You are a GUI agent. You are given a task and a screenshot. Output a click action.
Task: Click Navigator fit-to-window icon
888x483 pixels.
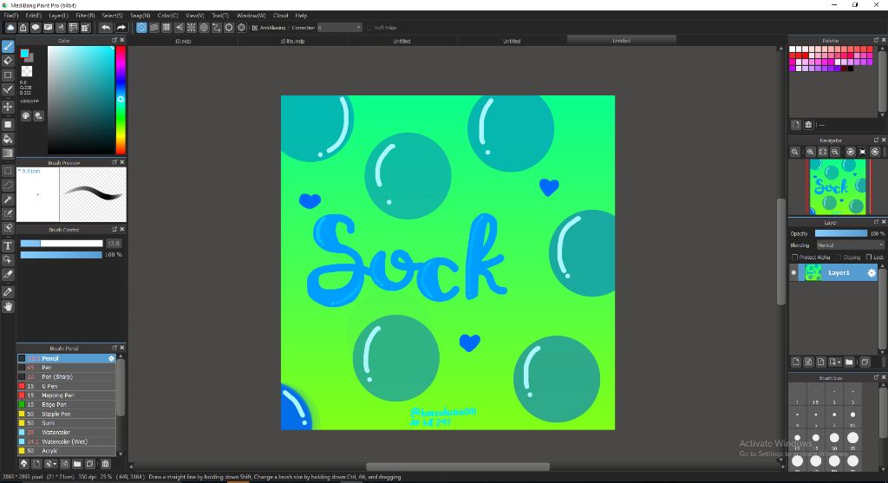[823, 152]
